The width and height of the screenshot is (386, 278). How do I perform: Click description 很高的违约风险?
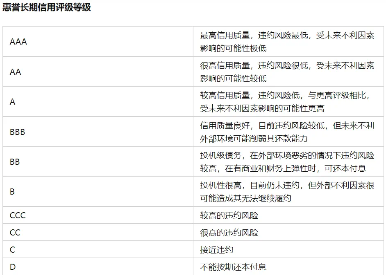229,233
